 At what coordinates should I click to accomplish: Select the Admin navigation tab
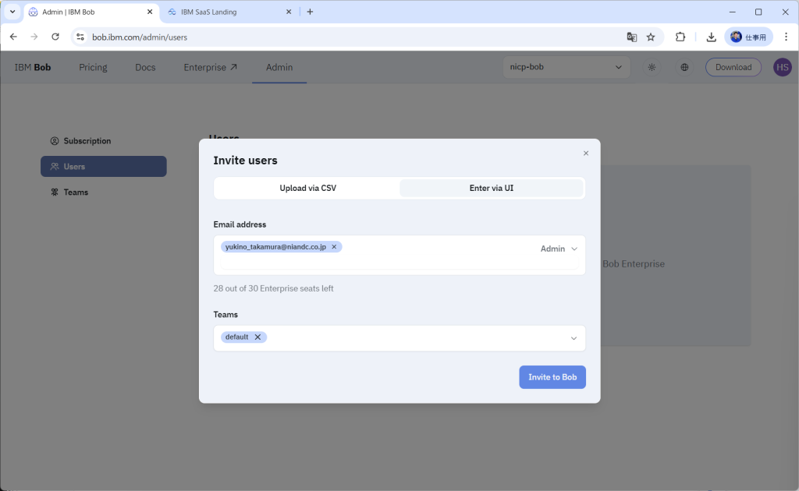pyautogui.click(x=279, y=67)
